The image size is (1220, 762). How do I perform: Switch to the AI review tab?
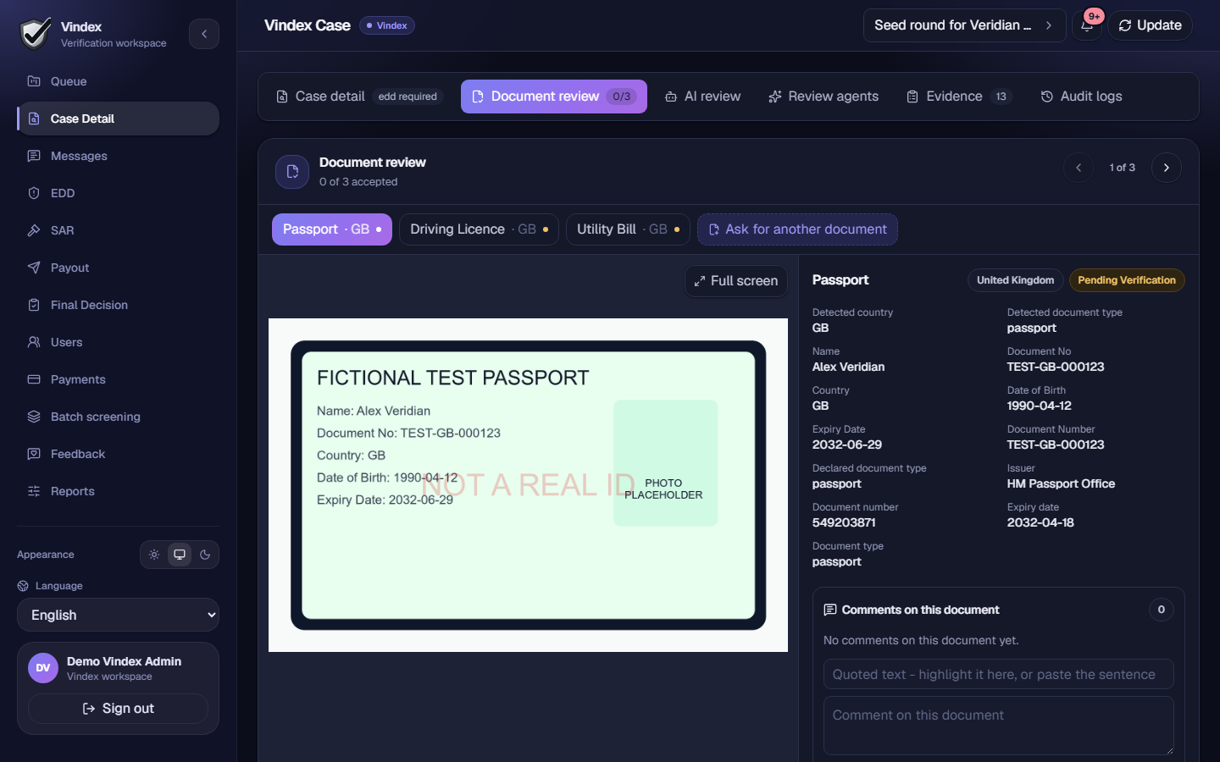point(702,97)
